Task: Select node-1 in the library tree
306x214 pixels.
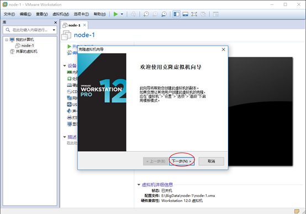Action: click(28, 46)
